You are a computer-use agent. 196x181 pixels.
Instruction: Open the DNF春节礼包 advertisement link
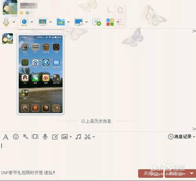(28, 173)
